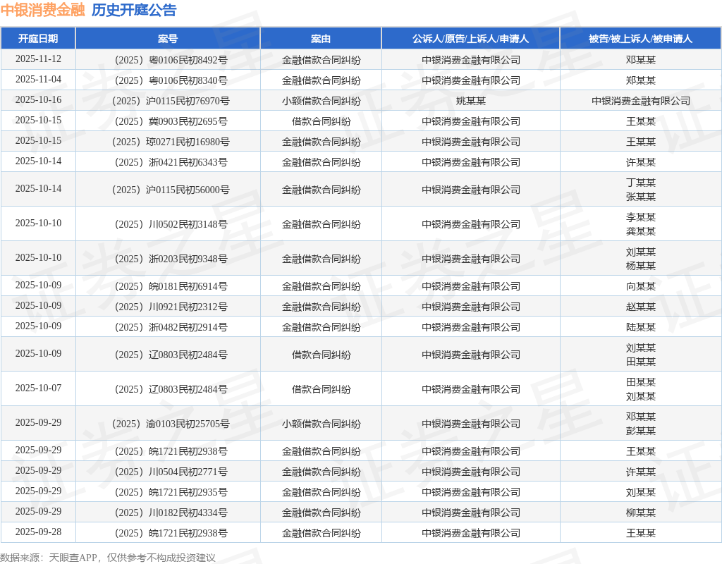Click plaintiff 中银消费金融有限公司 in 川0182 row
The height and width of the screenshot is (564, 722).
point(470,513)
